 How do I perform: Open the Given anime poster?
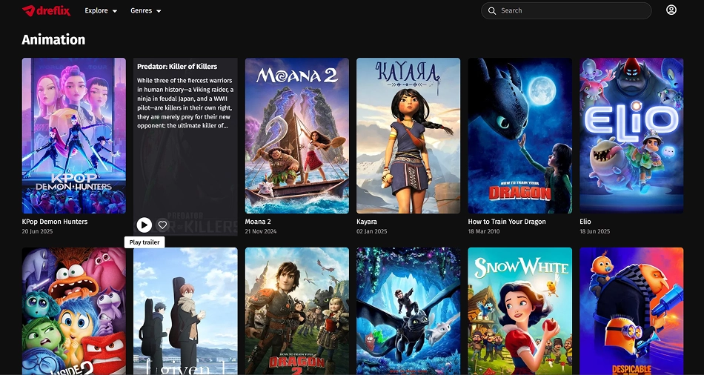(x=185, y=311)
